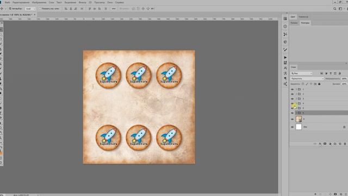Viewport: 348px width, 196px height.
Task: Click the Move tool icon in options bar
Action: coord(2,9)
